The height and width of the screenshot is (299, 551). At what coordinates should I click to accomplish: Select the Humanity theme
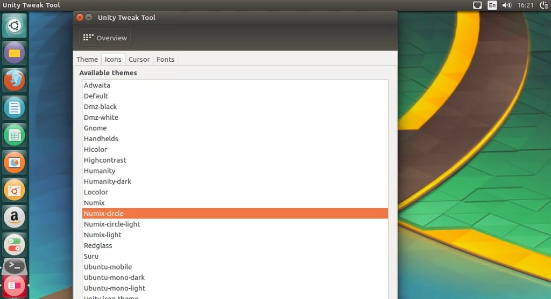(235, 171)
